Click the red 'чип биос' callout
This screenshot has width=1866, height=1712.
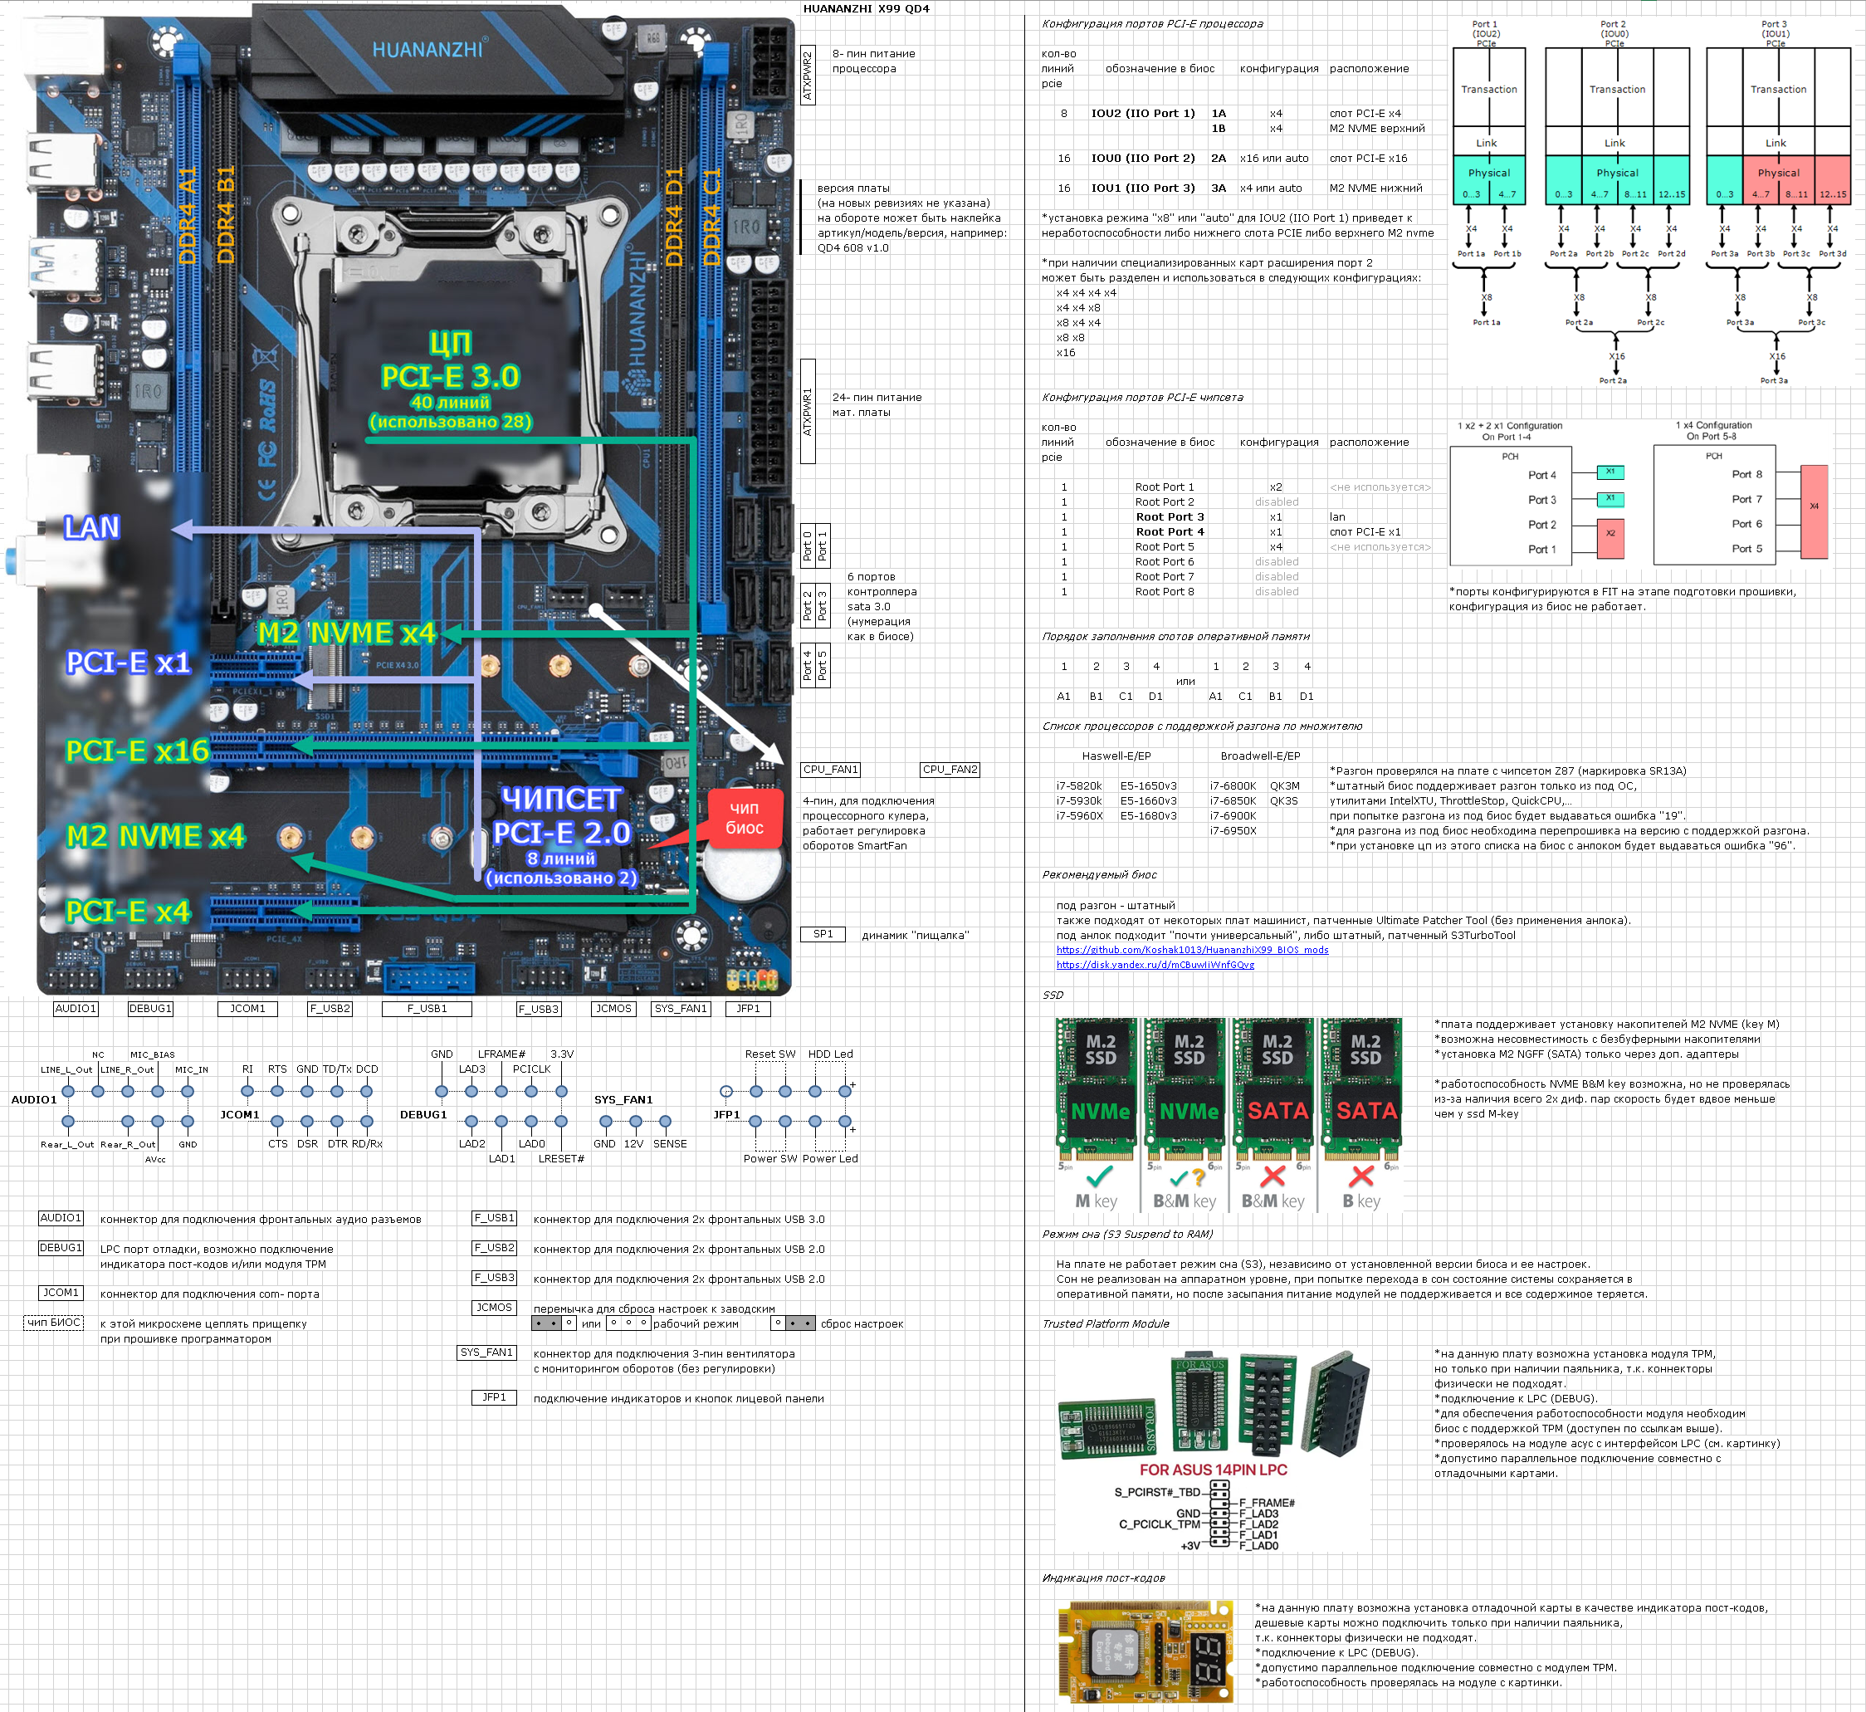pos(745,818)
